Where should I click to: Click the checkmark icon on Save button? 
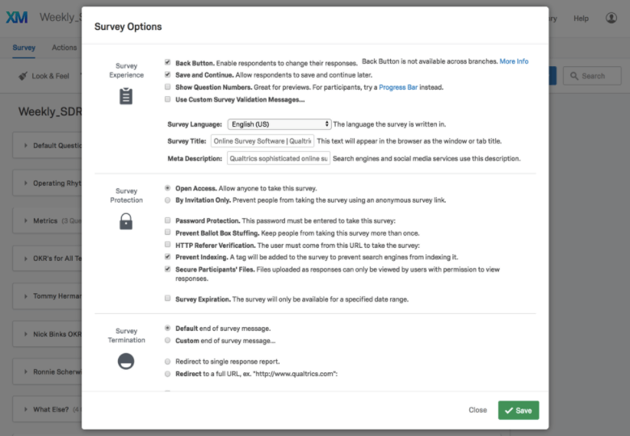509,410
